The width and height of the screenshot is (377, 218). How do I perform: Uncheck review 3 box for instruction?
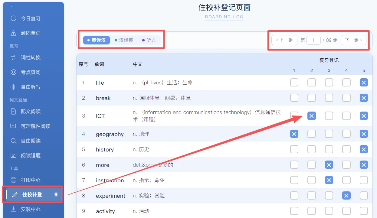[x=329, y=180]
